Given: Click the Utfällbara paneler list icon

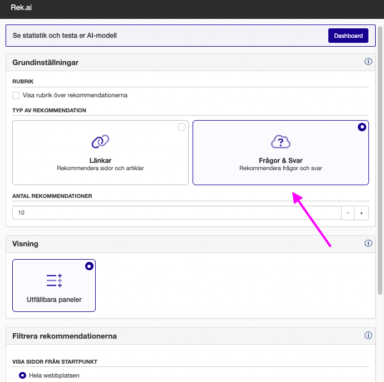Looking at the screenshot, I should (54, 280).
